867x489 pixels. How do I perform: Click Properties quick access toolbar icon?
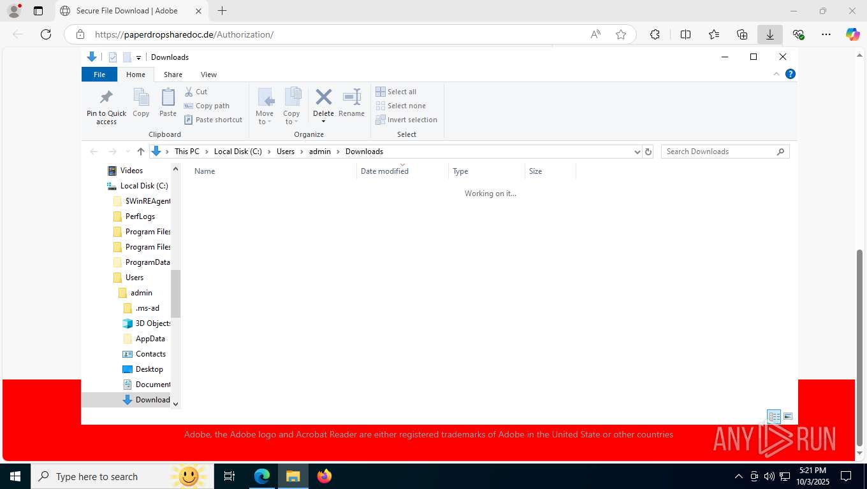point(113,57)
